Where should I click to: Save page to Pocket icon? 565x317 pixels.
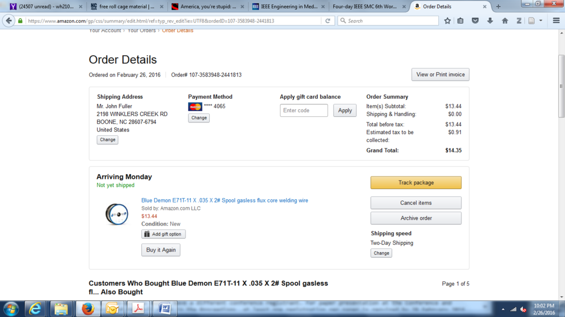(x=475, y=21)
